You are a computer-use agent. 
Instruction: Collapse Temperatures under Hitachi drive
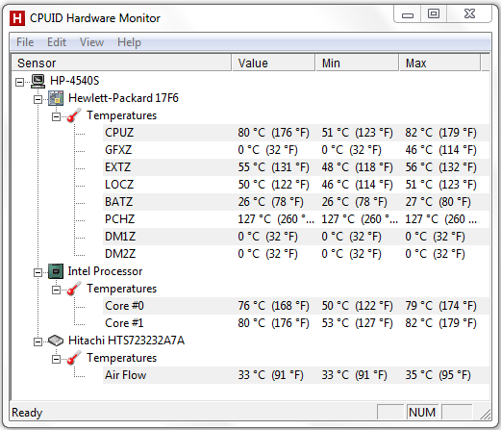point(56,359)
